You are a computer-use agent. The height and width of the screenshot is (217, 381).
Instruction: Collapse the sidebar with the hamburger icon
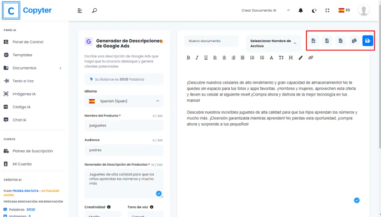(x=80, y=10)
